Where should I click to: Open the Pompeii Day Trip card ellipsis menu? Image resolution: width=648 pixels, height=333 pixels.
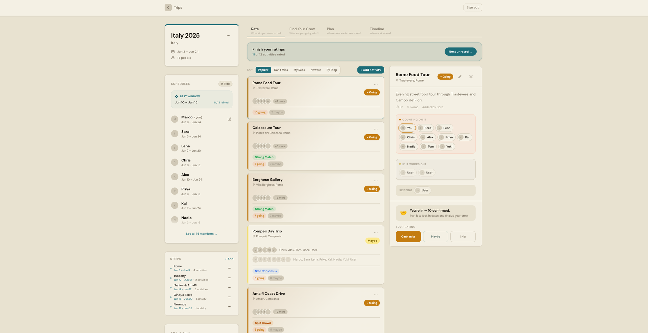376,233
